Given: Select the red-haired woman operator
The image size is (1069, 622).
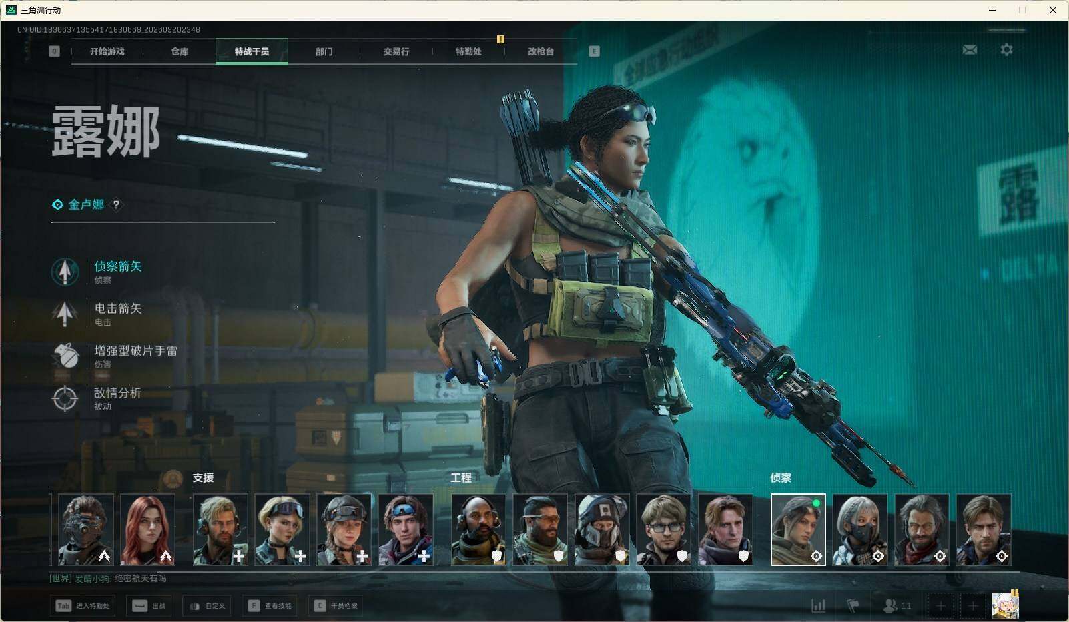Looking at the screenshot, I should point(147,530).
